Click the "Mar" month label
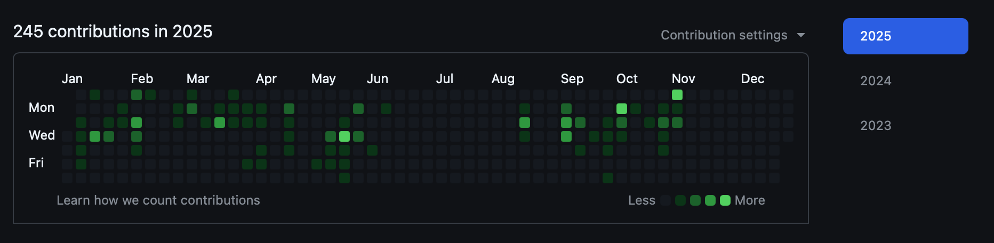 198,79
